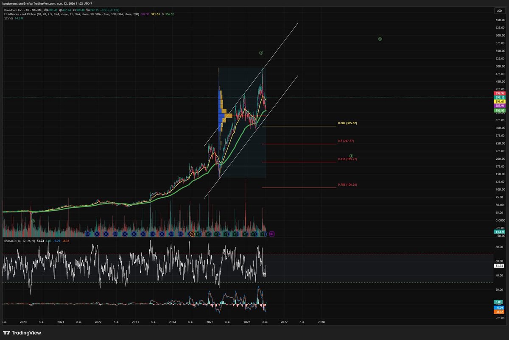Screen dimensions: 509x340
Task: Click the Elliott wave 5 circle label
Action: coord(380,39)
